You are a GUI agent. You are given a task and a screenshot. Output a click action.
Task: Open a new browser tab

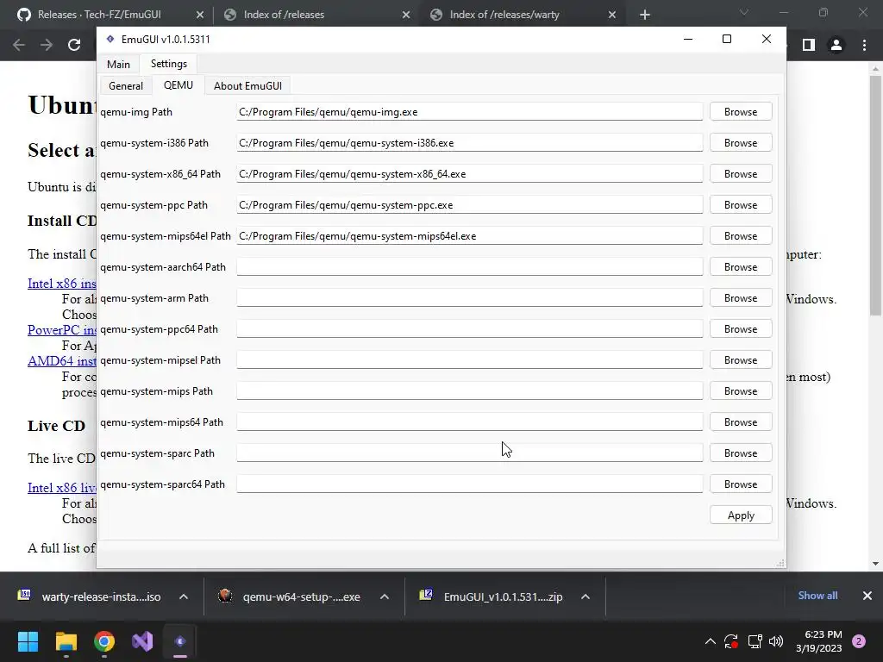(x=645, y=15)
